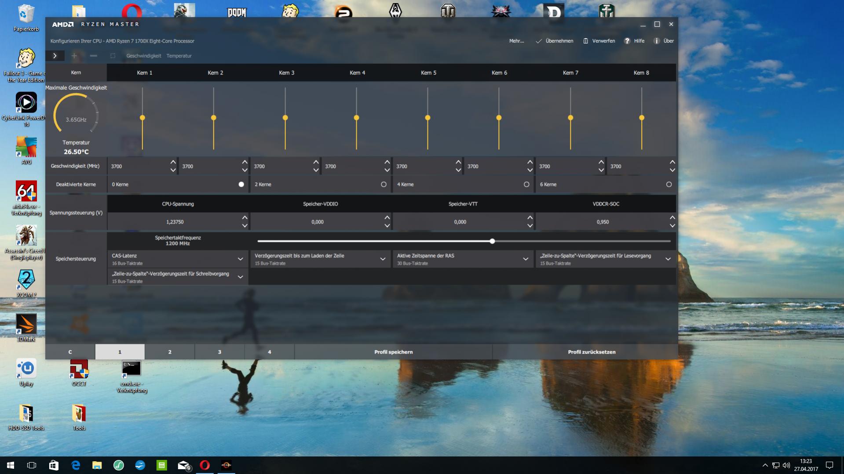
Task: Decrease Kern 2 speed with down arrow
Action: 245,170
